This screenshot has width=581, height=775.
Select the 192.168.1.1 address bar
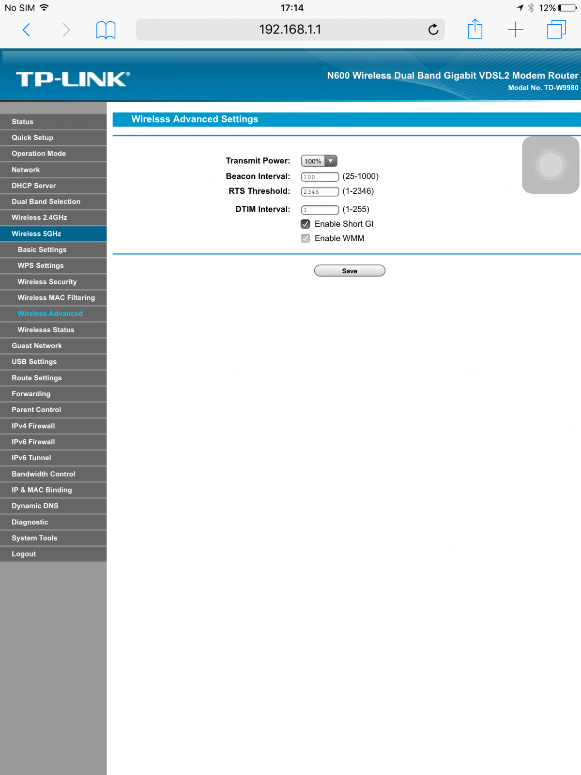click(290, 30)
